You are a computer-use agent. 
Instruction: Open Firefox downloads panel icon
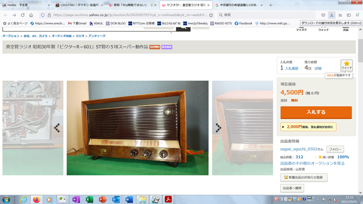(331, 15)
